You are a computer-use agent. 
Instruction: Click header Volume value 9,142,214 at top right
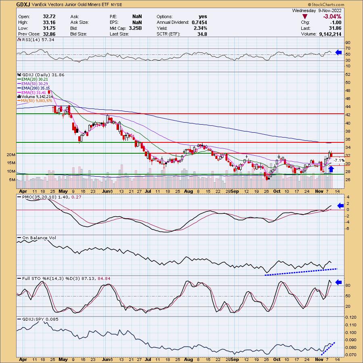(x=330, y=34)
